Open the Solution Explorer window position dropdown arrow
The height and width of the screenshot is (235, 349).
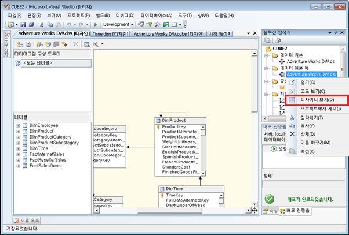coord(330,33)
